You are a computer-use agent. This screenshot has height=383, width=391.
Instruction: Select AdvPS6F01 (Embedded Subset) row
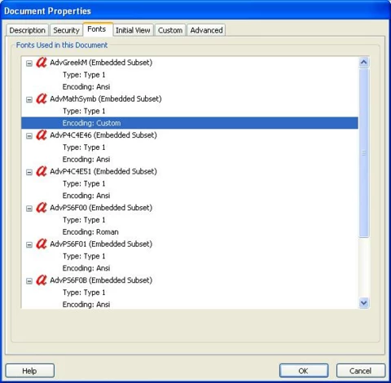[x=101, y=244]
